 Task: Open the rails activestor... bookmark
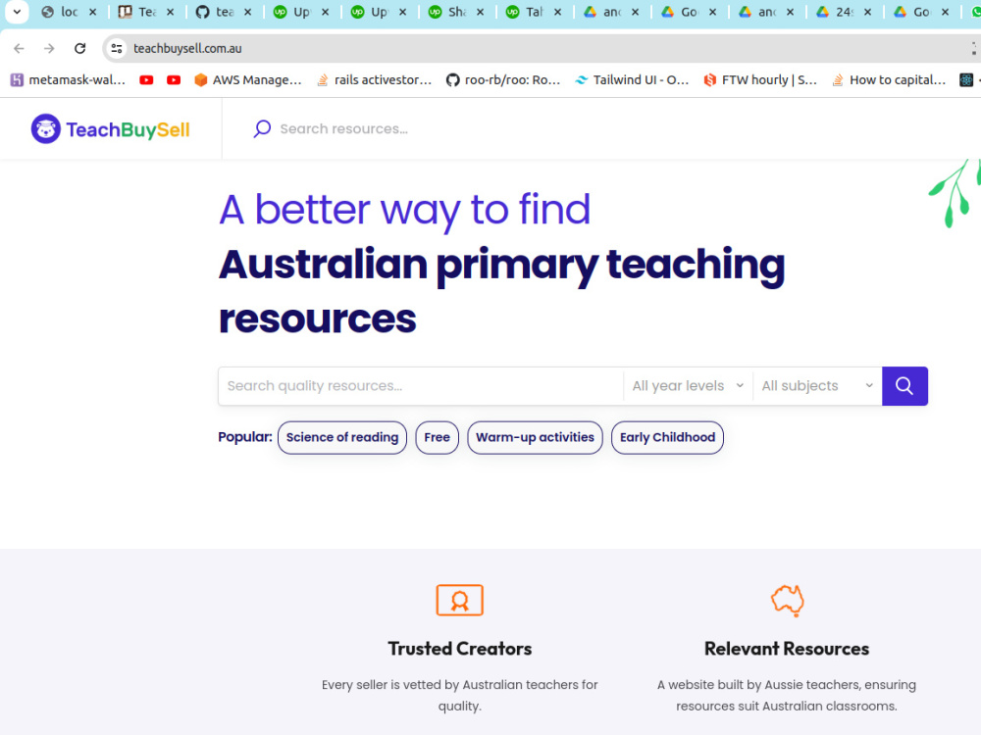pos(374,80)
